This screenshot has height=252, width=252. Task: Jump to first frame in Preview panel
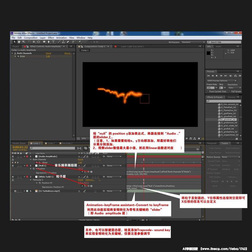(x=208, y=76)
